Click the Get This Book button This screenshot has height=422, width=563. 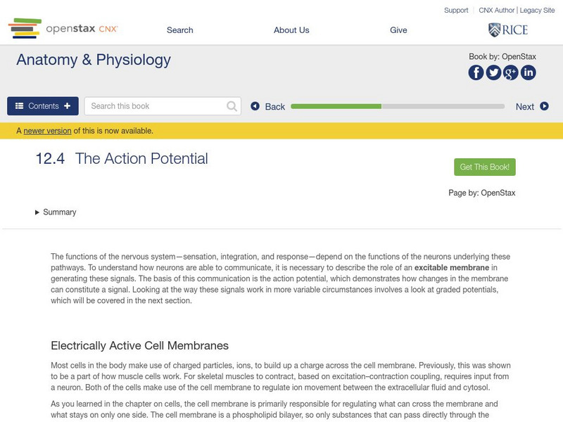(x=484, y=165)
